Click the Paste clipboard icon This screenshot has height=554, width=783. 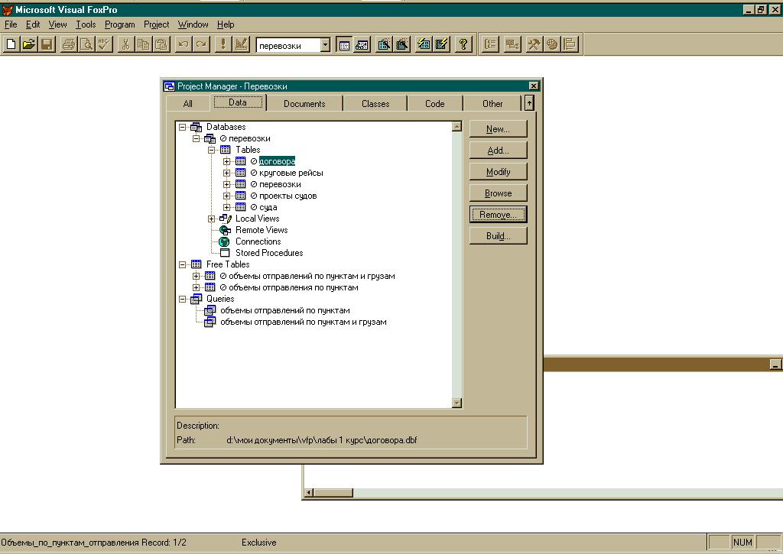[161, 44]
